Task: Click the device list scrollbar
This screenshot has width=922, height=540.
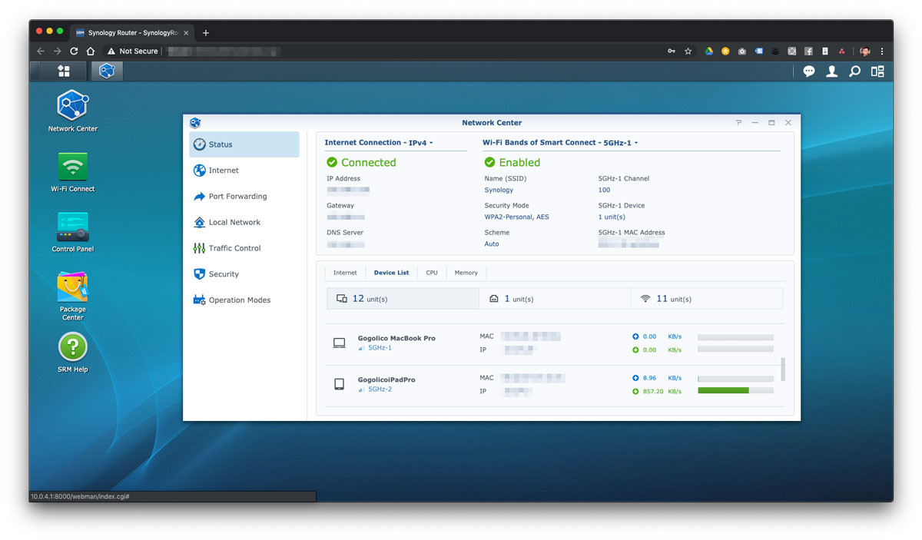Action: pyautogui.click(x=783, y=369)
